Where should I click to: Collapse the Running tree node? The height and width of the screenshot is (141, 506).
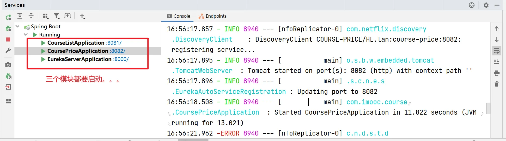[26, 35]
